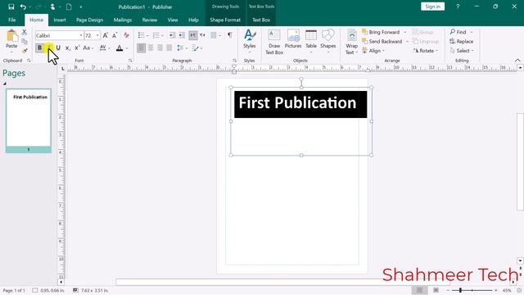Open character spacing AV dropdown

(x=105, y=48)
